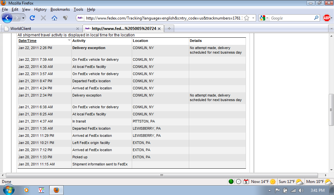Reload the current FedEx page
The image size is (334, 195).
click(32, 18)
